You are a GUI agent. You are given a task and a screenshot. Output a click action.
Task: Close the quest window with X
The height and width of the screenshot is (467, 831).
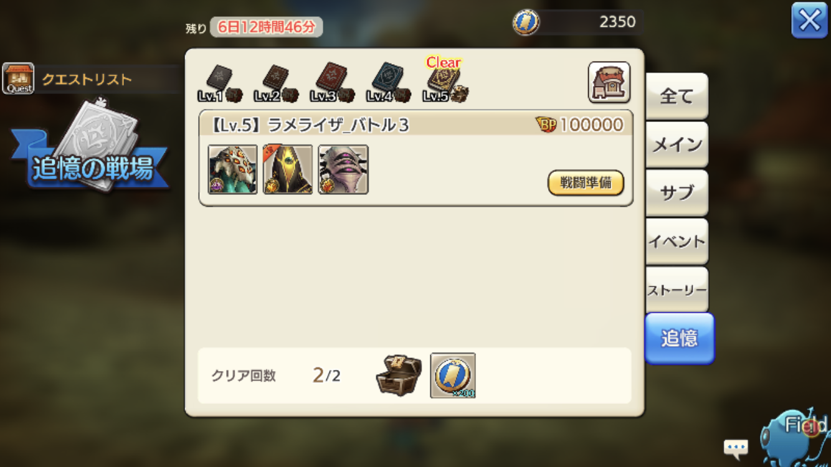(809, 21)
